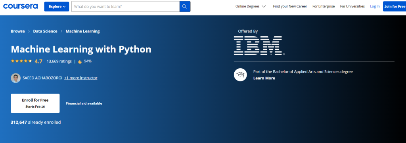Click the Offered By label
Screen dimensions: 406x143
point(248,31)
